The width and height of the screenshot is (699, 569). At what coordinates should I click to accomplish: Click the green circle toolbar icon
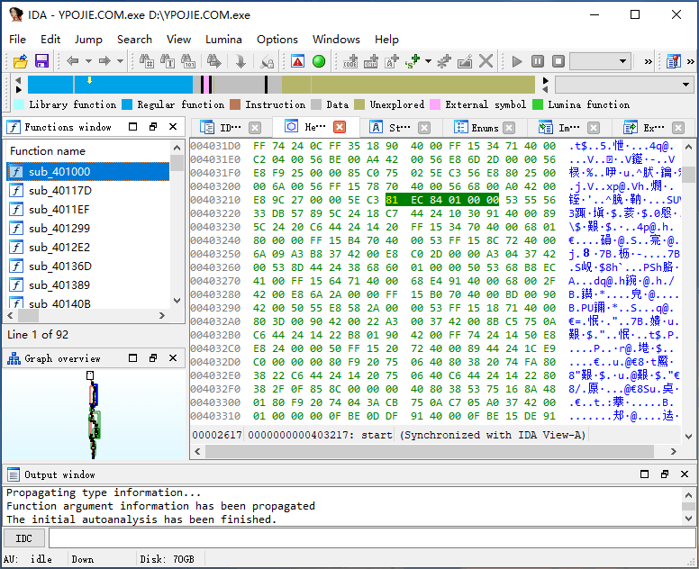coord(319,61)
